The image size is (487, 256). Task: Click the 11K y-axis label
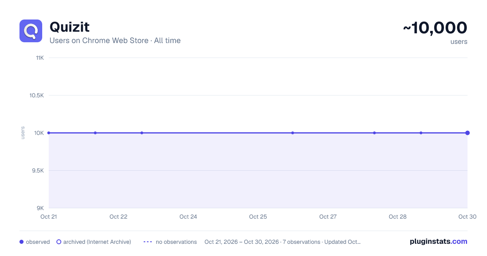tap(40, 58)
